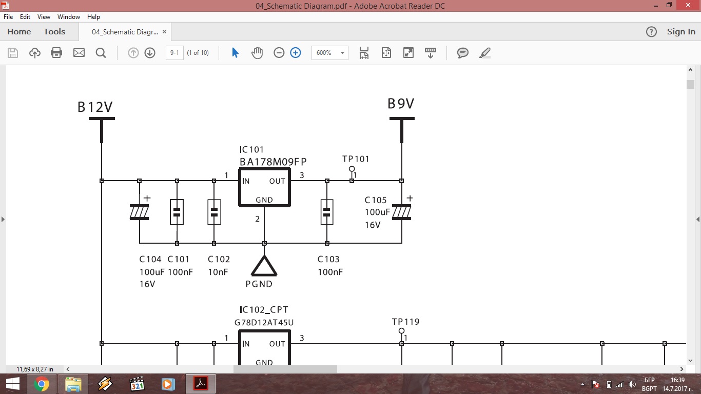This screenshot has width=701, height=394.
Task: Activate the Hand pan tool
Action: pos(257,53)
